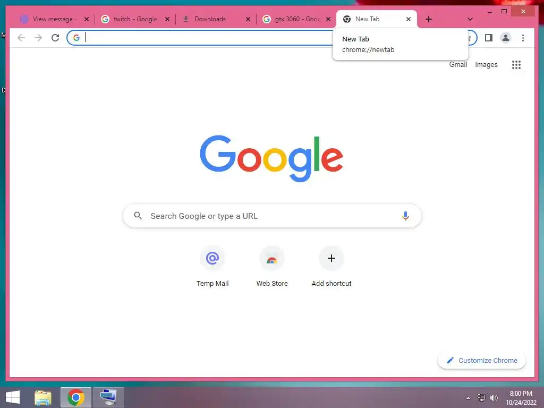Open the clock showing 8:00 PM
544x408 pixels.
[x=521, y=397]
